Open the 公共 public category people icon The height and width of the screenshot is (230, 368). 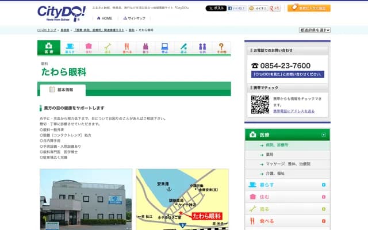point(202,48)
